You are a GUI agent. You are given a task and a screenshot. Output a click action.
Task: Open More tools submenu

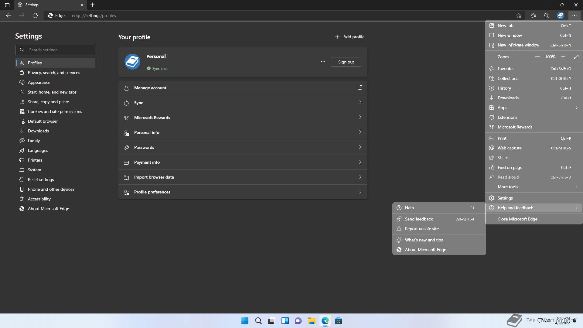point(534,187)
